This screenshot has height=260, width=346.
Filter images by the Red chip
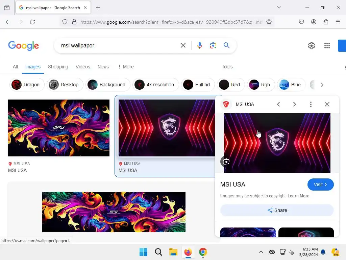(230, 85)
